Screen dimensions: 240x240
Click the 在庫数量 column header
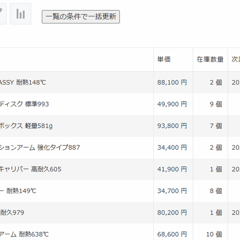click(x=210, y=59)
